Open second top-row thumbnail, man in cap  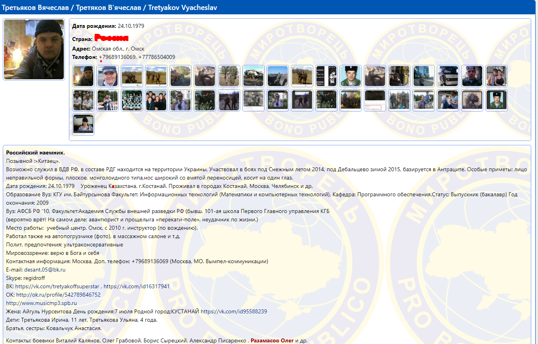click(x=108, y=76)
